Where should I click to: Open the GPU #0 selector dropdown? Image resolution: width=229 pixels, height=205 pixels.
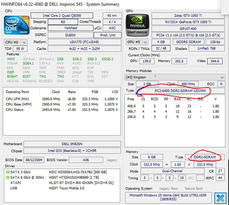[x=137, y=42]
